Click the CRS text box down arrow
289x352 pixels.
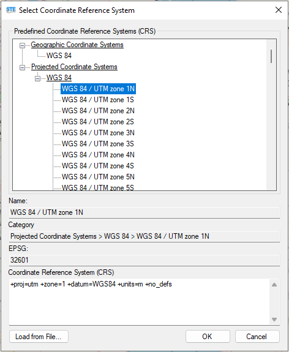[274, 319]
